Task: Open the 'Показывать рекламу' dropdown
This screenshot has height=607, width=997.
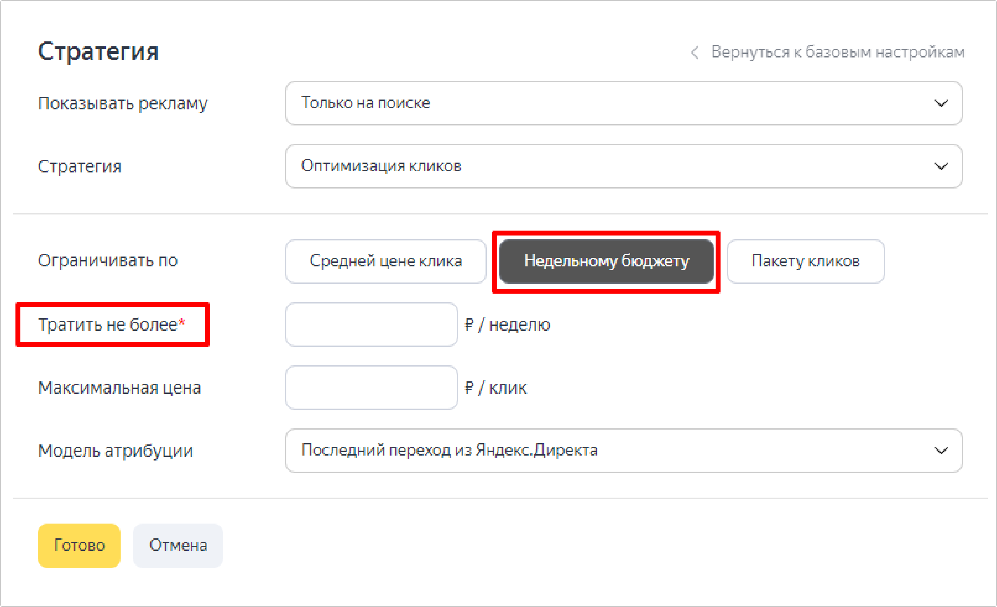Action: pos(623,103)
